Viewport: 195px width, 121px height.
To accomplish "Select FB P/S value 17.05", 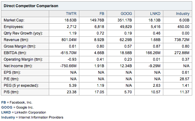I will (99, 92).
